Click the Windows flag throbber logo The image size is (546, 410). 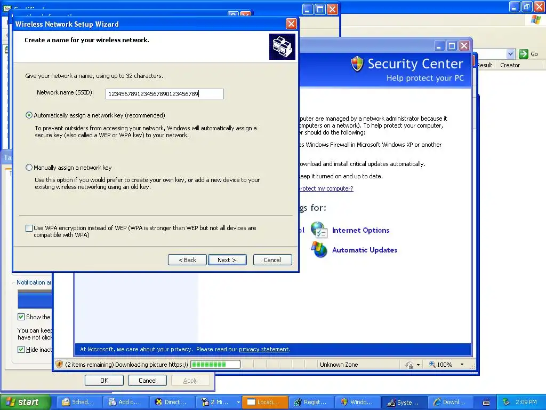click(x=536, y=19)
